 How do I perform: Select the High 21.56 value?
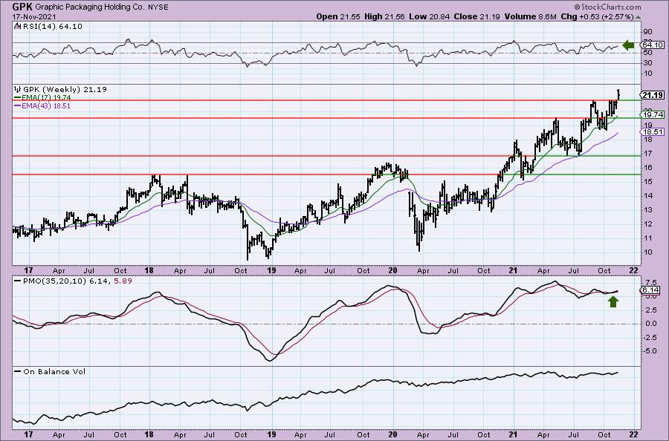tap(383, 16)
